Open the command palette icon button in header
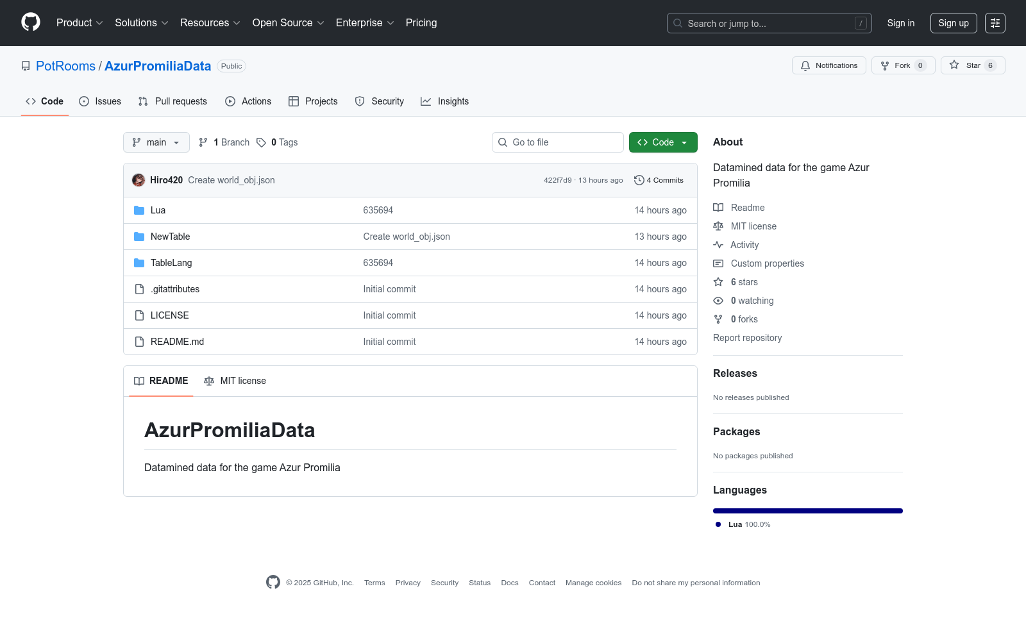 [995, 23]
